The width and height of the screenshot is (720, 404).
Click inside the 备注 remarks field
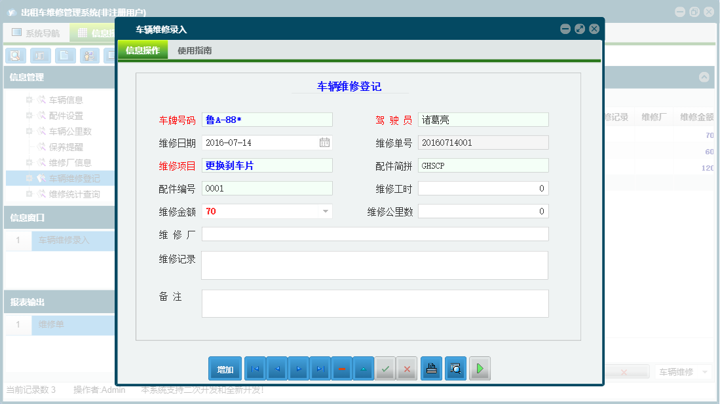(375, 303)
